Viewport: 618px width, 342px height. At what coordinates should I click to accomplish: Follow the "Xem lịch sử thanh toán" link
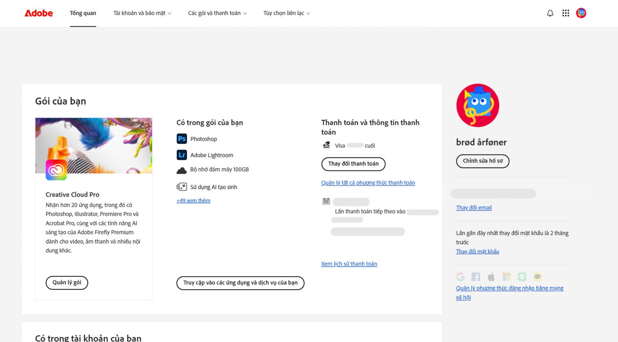[x=349, y=264]
